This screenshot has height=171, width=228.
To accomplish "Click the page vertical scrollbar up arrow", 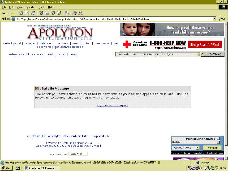I will [226, 24].
